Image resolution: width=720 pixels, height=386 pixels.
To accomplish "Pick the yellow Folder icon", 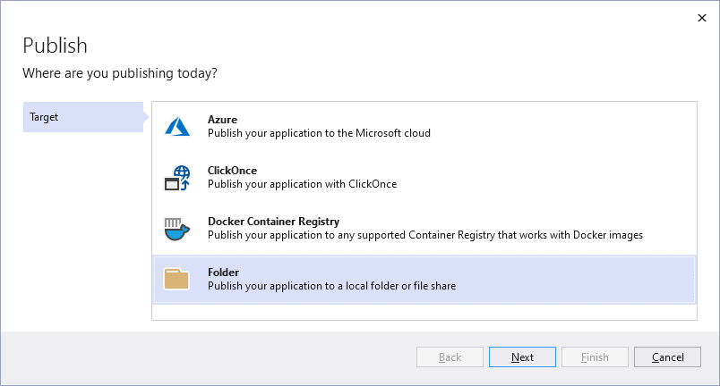I will tap(176, 279).
